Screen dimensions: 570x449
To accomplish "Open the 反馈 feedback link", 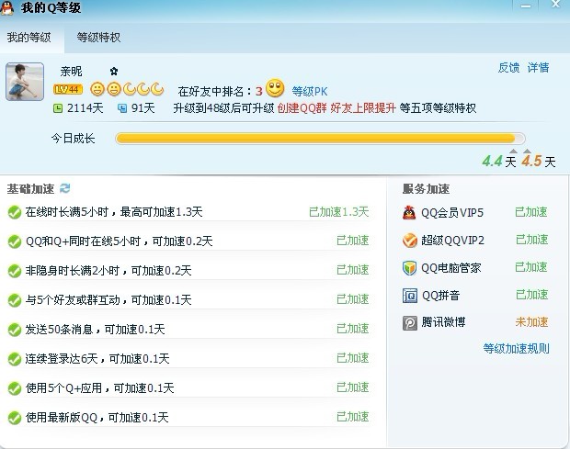I will [x=508, y=68].
